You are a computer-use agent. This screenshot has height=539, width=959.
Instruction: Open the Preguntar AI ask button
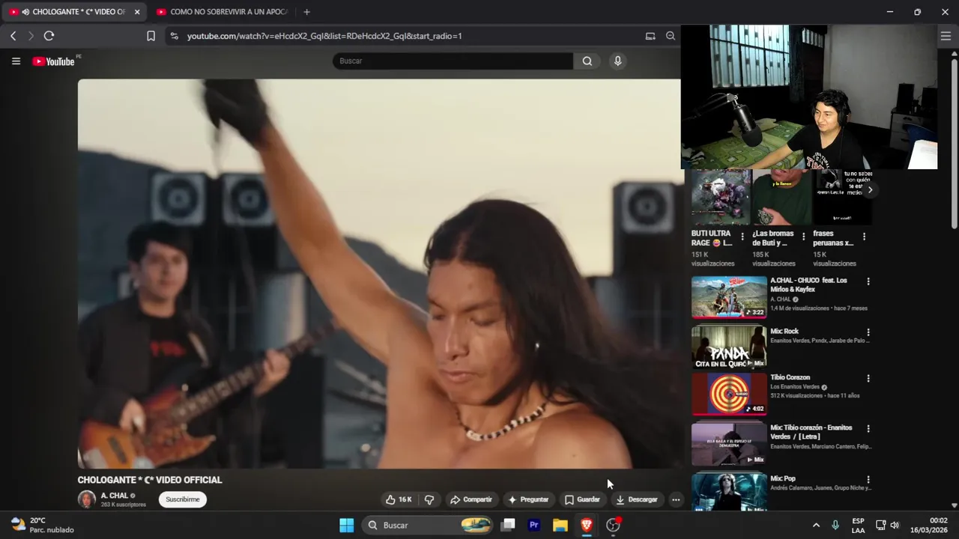tap(529, 499)
